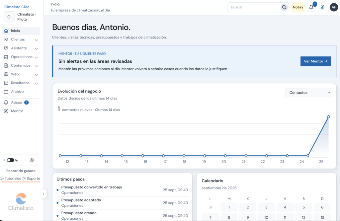Expand the Contenidos submenu chevron
The width and height of the screenshot is (340, 221).
[x=37, y=66]
